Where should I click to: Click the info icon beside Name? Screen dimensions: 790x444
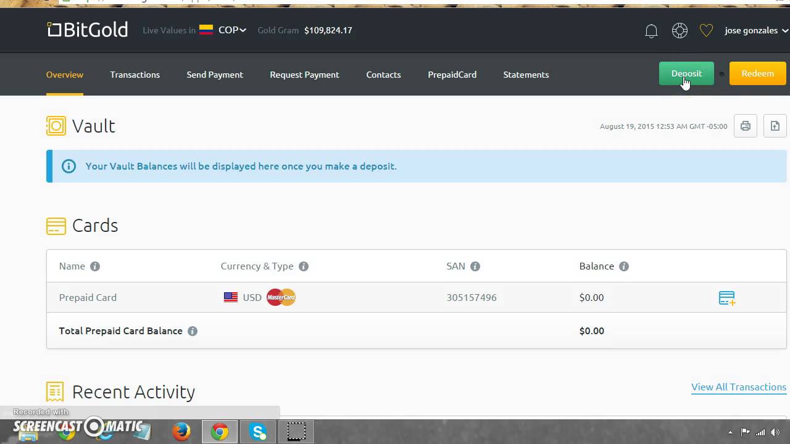(95, 266)
